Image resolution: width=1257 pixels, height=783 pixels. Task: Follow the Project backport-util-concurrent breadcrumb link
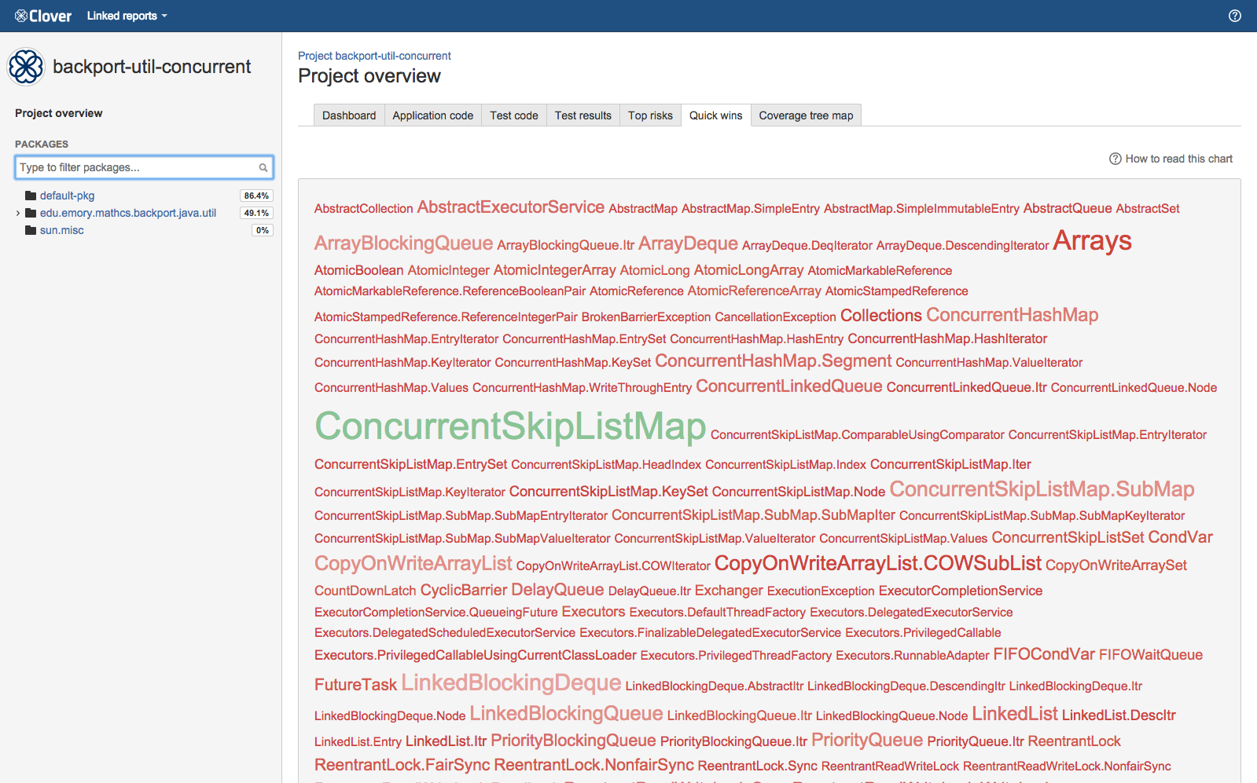(x=374, y=56)
